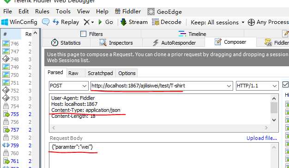Image resolution: width=289 pixels, height=168 pixels.
Task: Select the Options sub-tab
Action: [x=127, y=73]
